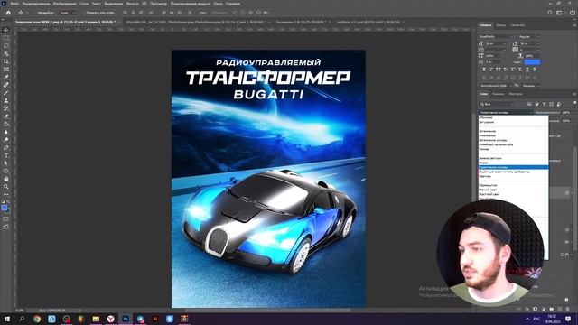
Task: Open Character panel flyout menu icon
Action: click(x=574, y=25)
